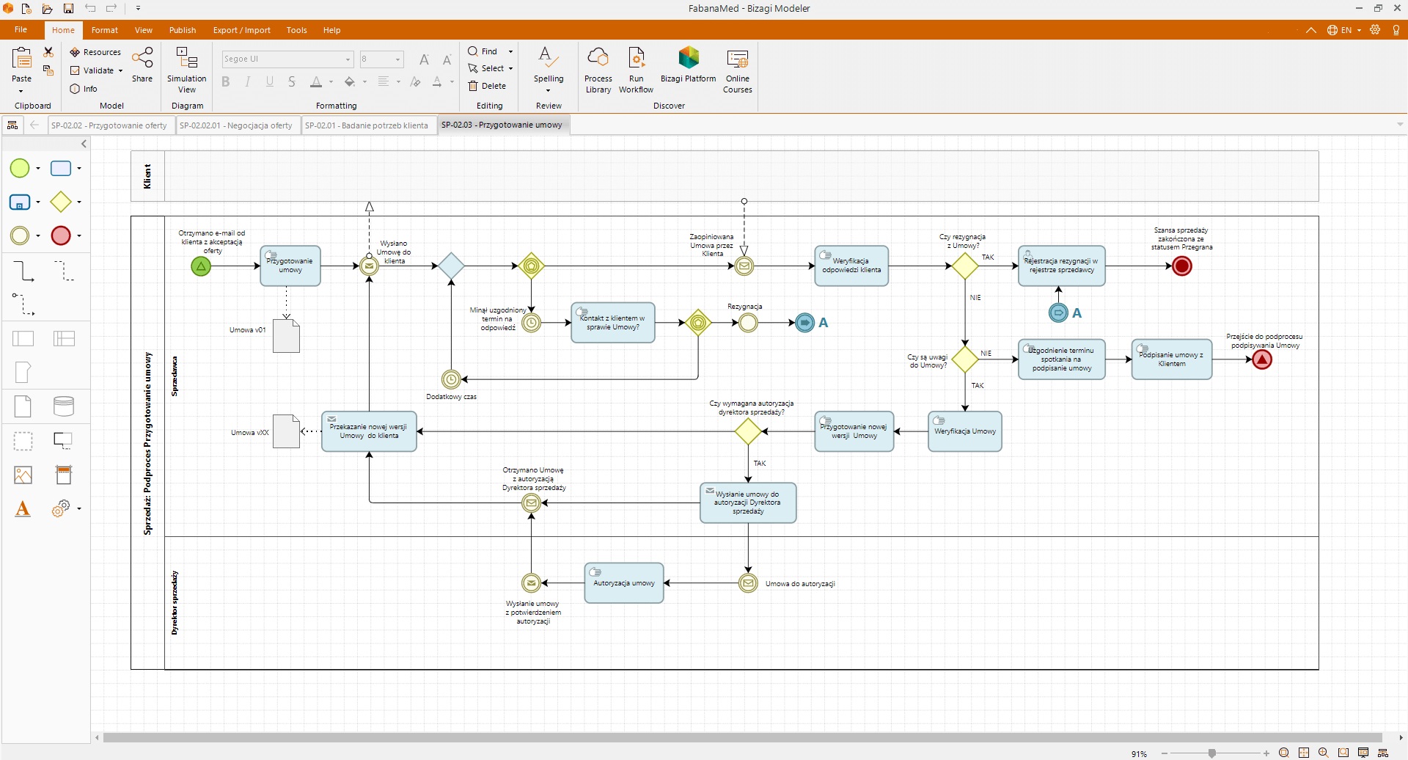Expand the EN language dropdown
The image size is (1408, 760).
[1359, 30]
